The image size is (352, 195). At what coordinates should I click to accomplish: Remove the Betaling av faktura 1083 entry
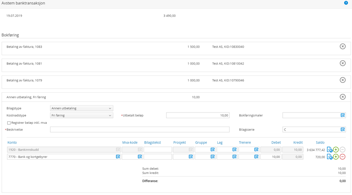tap(342, 46)
